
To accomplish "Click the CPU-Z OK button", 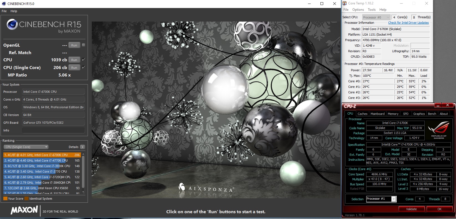I will tap(439, 209).
